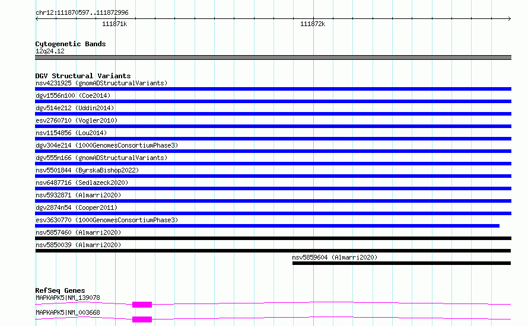Select the dgv1556n100 (Coe2014) variant label

click(x=73, y=95)
